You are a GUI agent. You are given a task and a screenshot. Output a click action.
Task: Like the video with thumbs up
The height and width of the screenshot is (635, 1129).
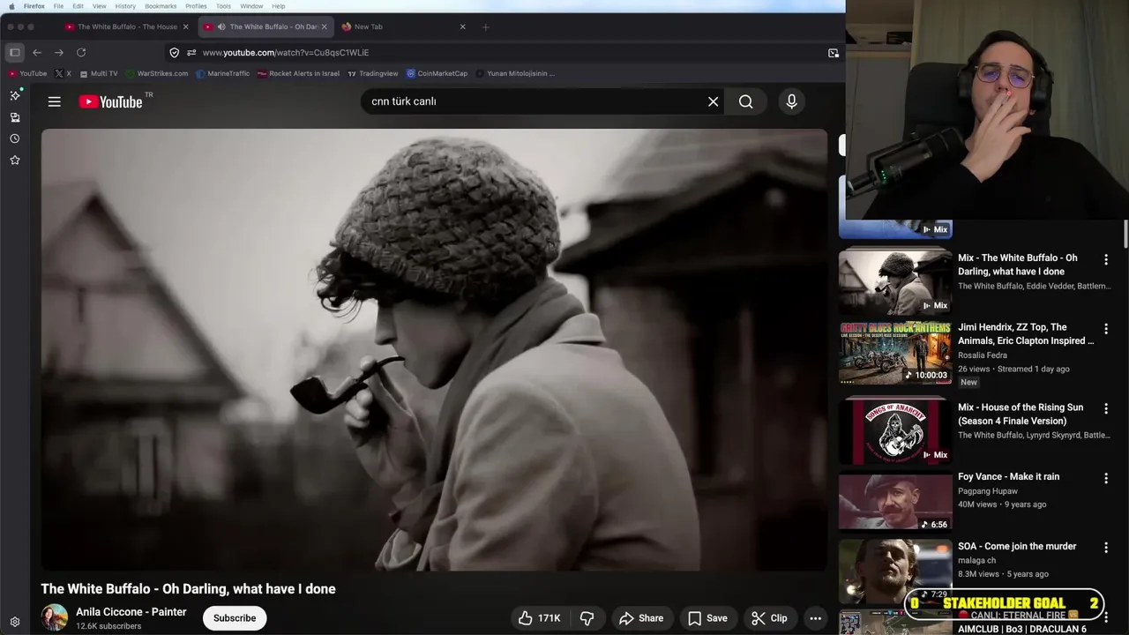point(540,618)
